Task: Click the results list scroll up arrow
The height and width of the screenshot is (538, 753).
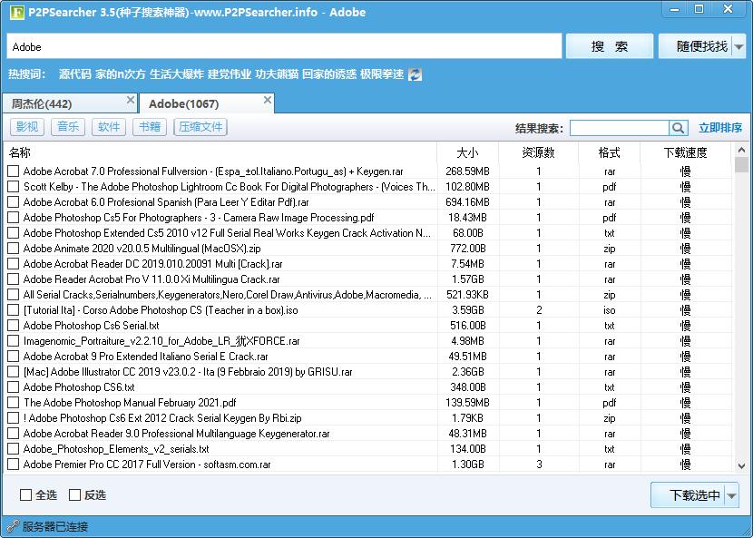Action: point(741,151)
